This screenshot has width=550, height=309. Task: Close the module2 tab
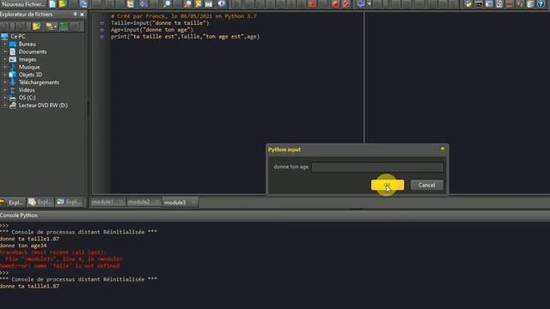coord(156,203)
